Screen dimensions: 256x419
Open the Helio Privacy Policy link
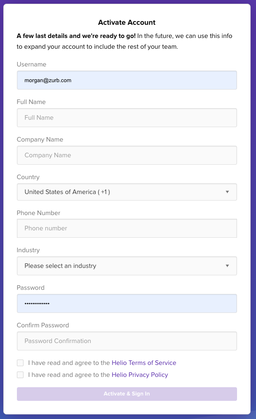(140, 375)
